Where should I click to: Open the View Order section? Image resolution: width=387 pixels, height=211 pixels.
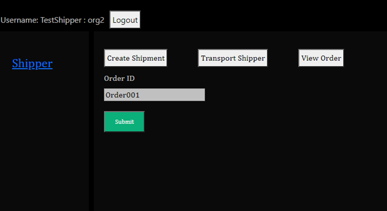click(x=321, y=58)
